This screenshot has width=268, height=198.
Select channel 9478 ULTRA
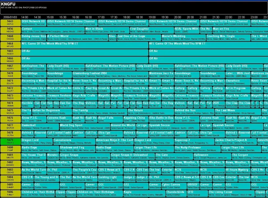pyautogui.click(x=10, y=134)
